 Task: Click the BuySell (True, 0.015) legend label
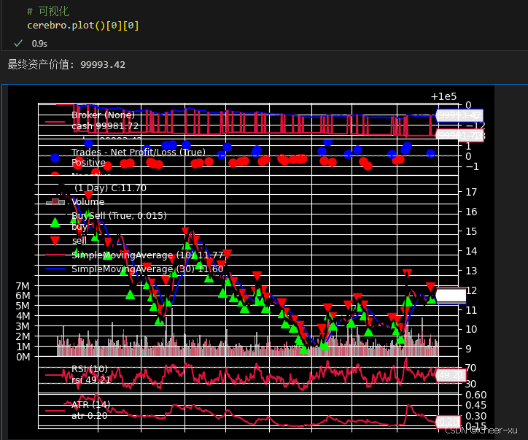click(119, 215)
